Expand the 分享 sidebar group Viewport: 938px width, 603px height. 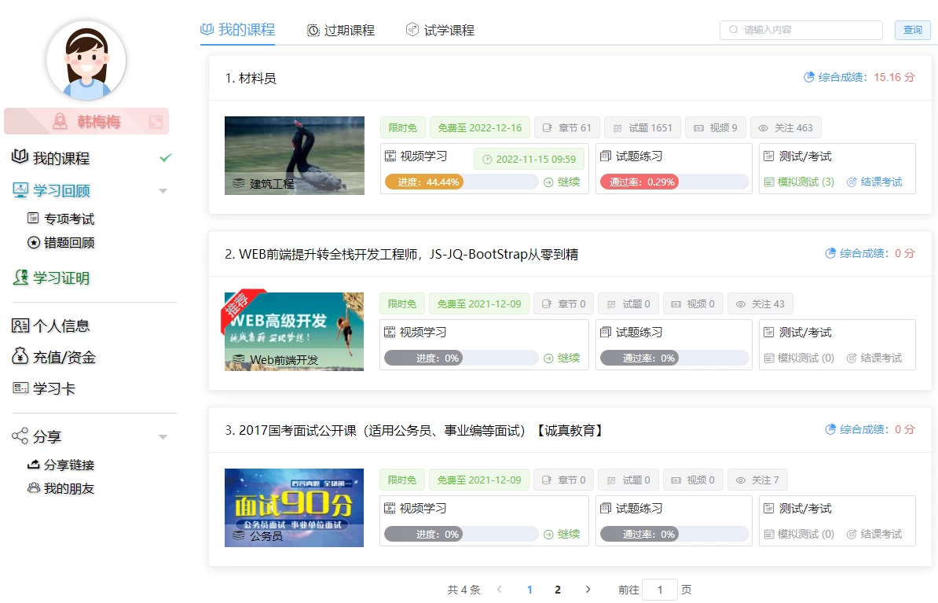(x=163, y=436)
